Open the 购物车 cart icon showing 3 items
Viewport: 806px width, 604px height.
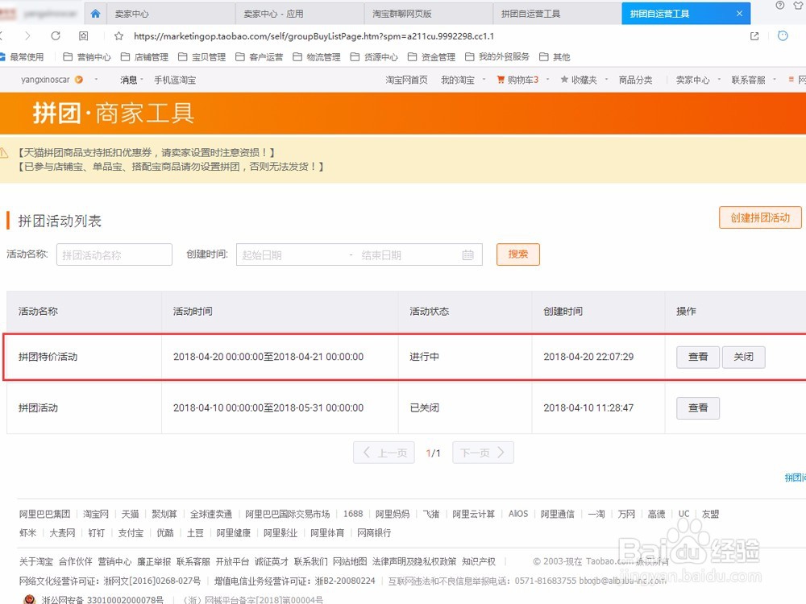[503, 80]
